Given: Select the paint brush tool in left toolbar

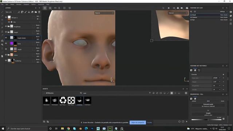Looking at the screenshot, I should pyautogui.click(x=2, y=12).
